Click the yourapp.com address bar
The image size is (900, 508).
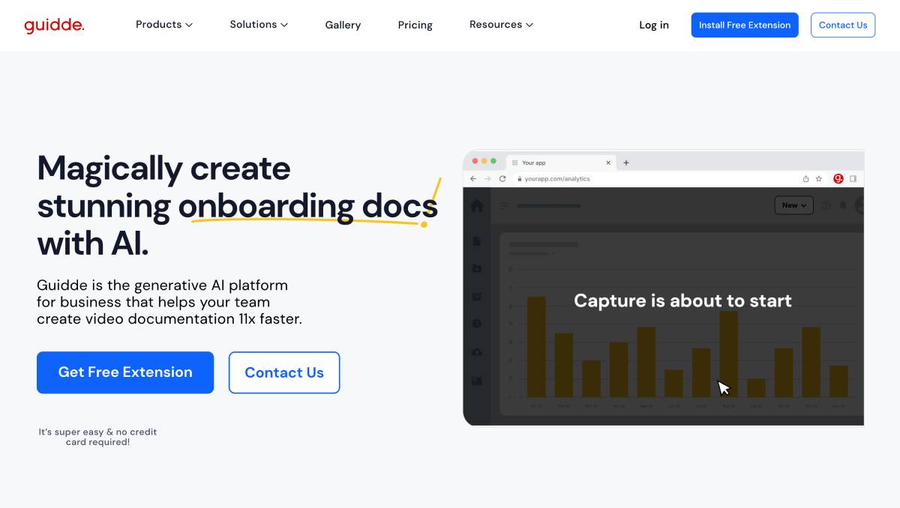555,178
